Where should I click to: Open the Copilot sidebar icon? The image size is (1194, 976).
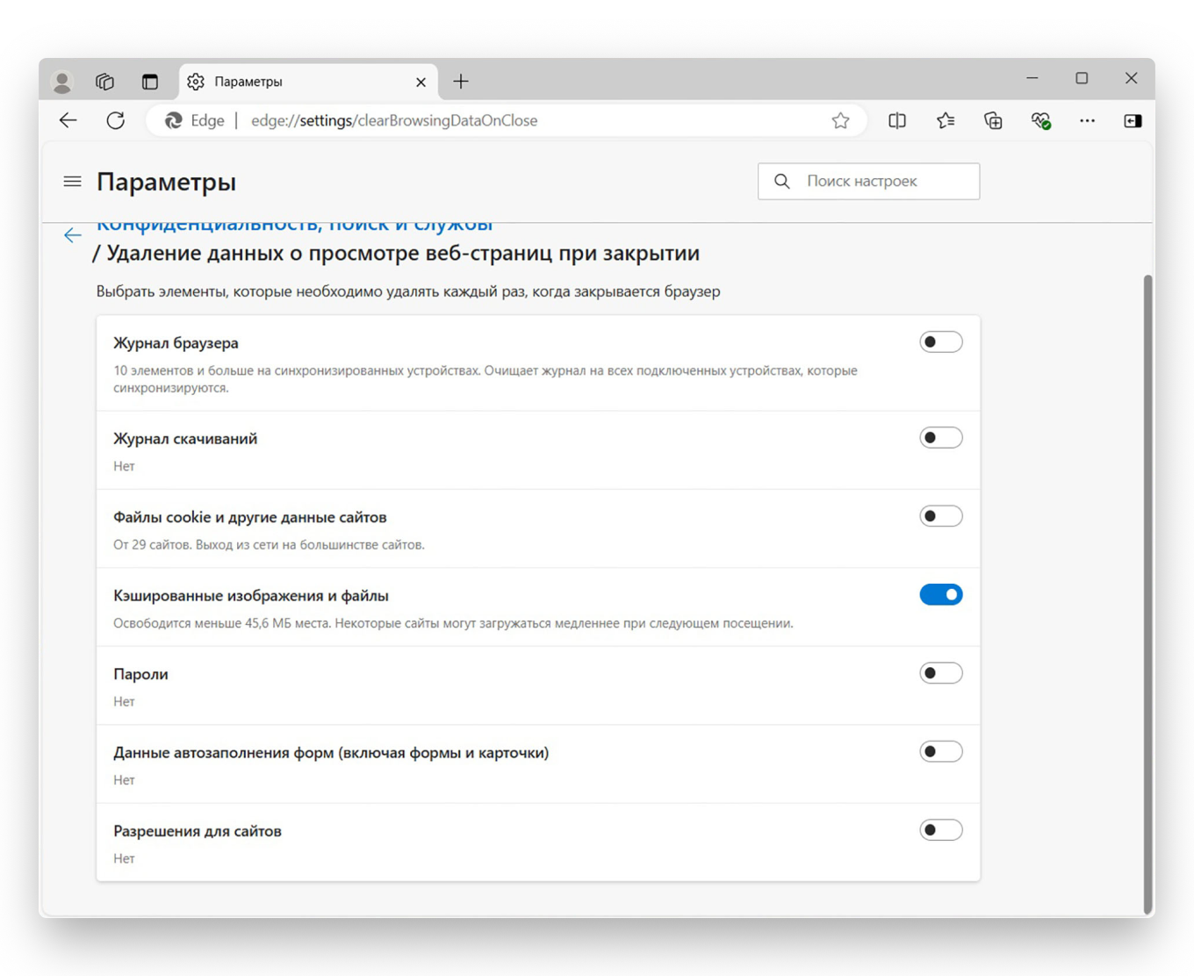point(1133,120)
